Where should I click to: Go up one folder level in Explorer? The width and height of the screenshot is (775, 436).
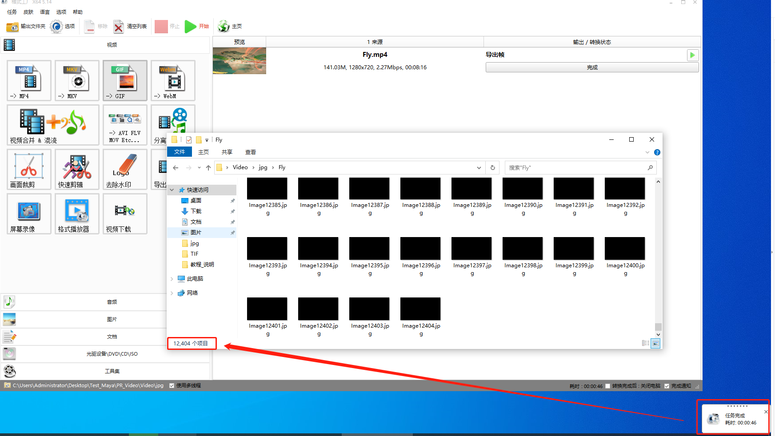[x=208, y=168]
